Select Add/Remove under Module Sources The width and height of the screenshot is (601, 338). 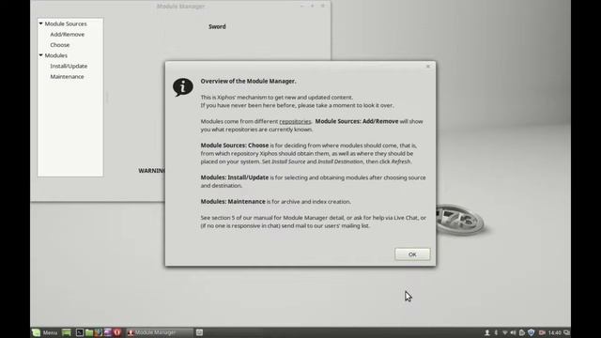tap(67, 35)
